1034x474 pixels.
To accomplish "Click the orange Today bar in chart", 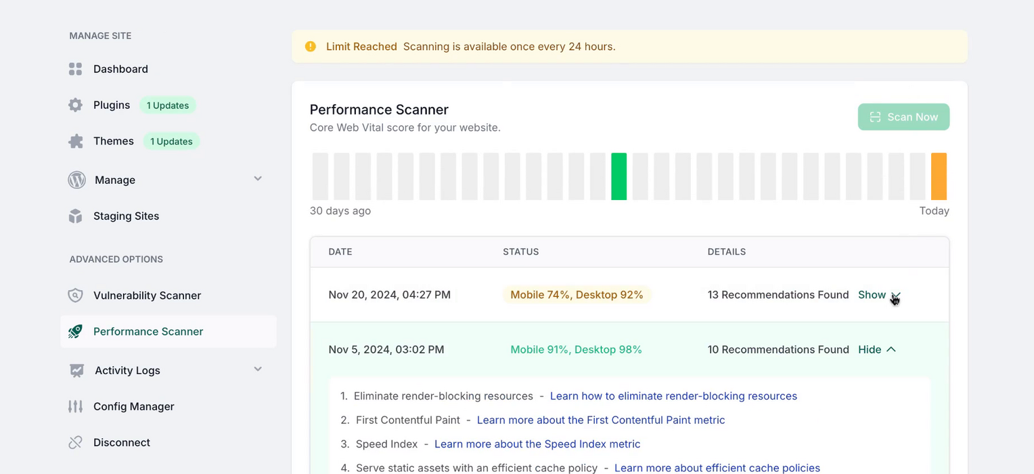I will [939, 176].
